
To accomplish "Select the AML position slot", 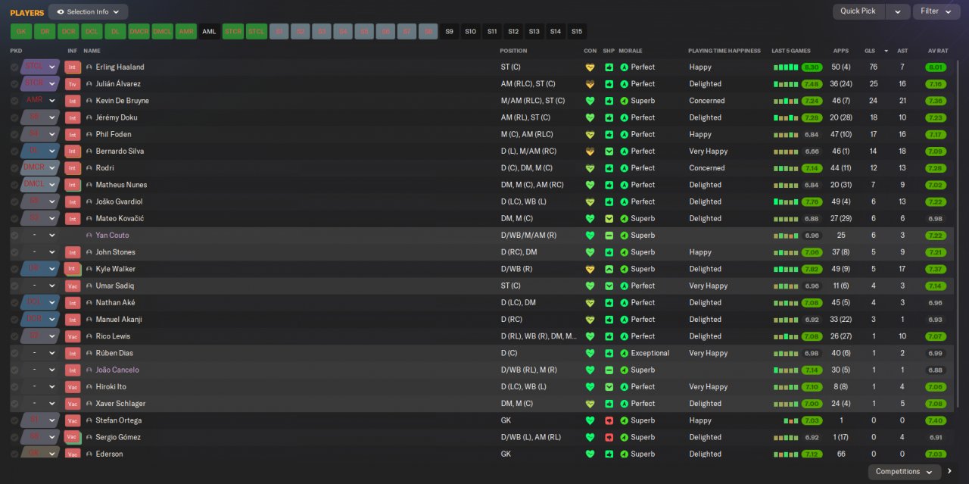I will 209,32.
